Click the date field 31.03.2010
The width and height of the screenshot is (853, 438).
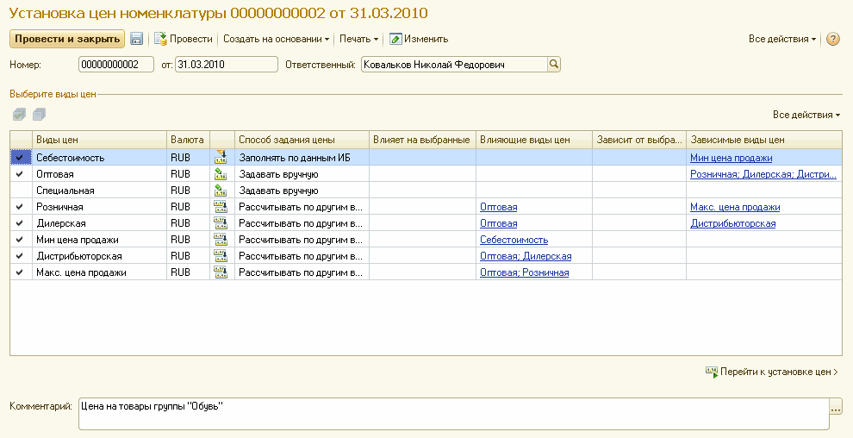pos(227,64)
